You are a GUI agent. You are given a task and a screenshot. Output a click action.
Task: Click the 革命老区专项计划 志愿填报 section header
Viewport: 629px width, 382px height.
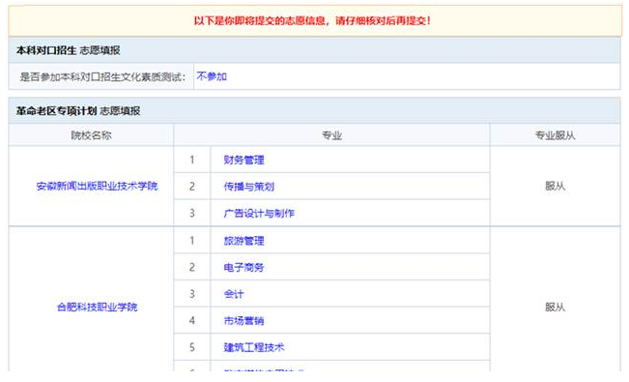coord(315,111)
